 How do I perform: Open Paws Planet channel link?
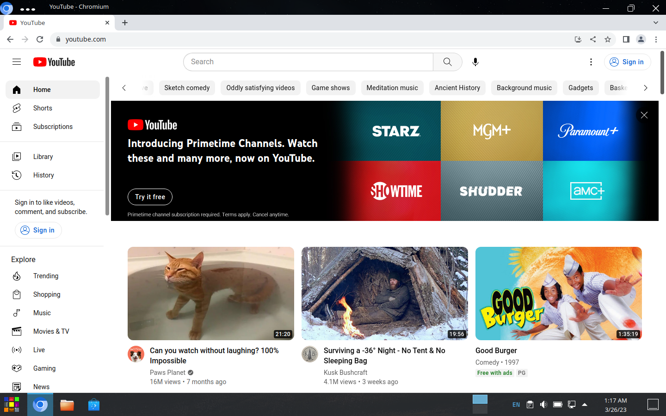pyautogui.click(x=167, y=373)
